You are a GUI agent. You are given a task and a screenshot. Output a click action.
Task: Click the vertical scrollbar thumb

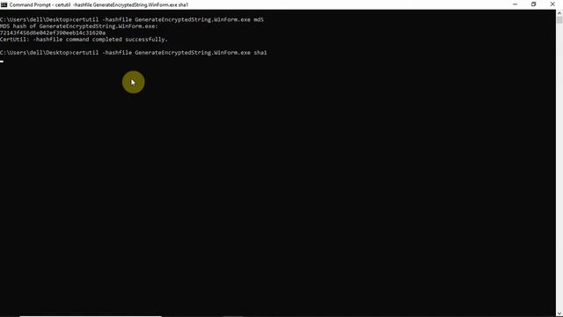(x=559, y=19)
